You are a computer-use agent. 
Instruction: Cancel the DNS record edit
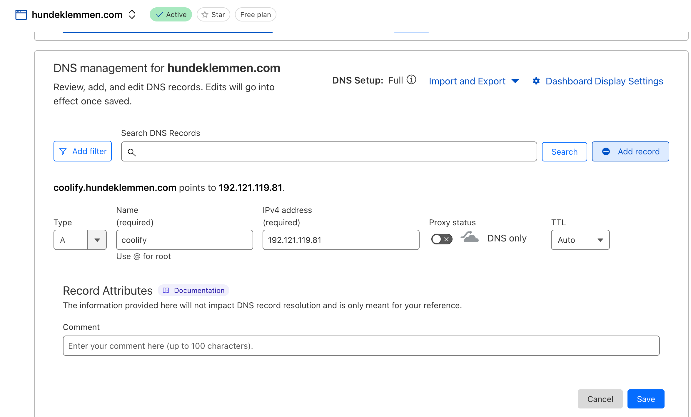[600, 399]
